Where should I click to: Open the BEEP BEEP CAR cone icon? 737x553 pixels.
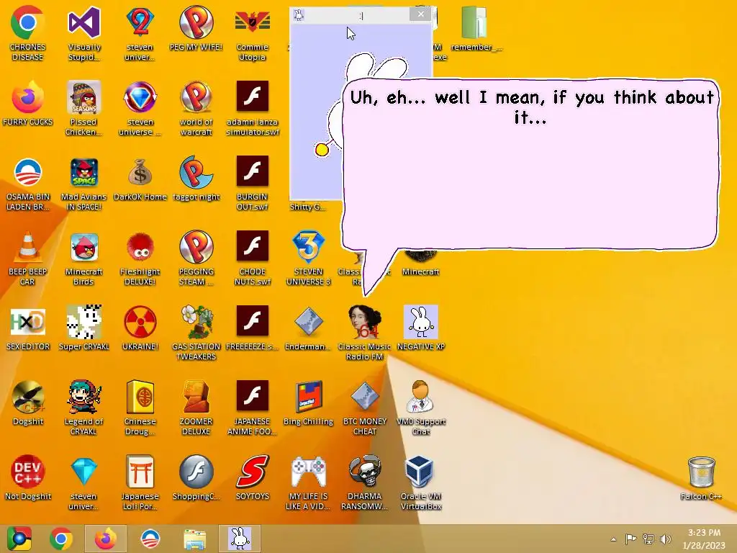click(27, 248)
